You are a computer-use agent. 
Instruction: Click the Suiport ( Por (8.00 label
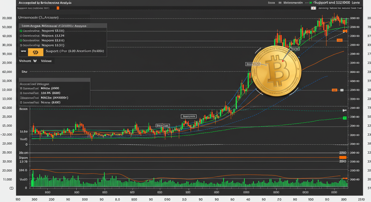75,51
